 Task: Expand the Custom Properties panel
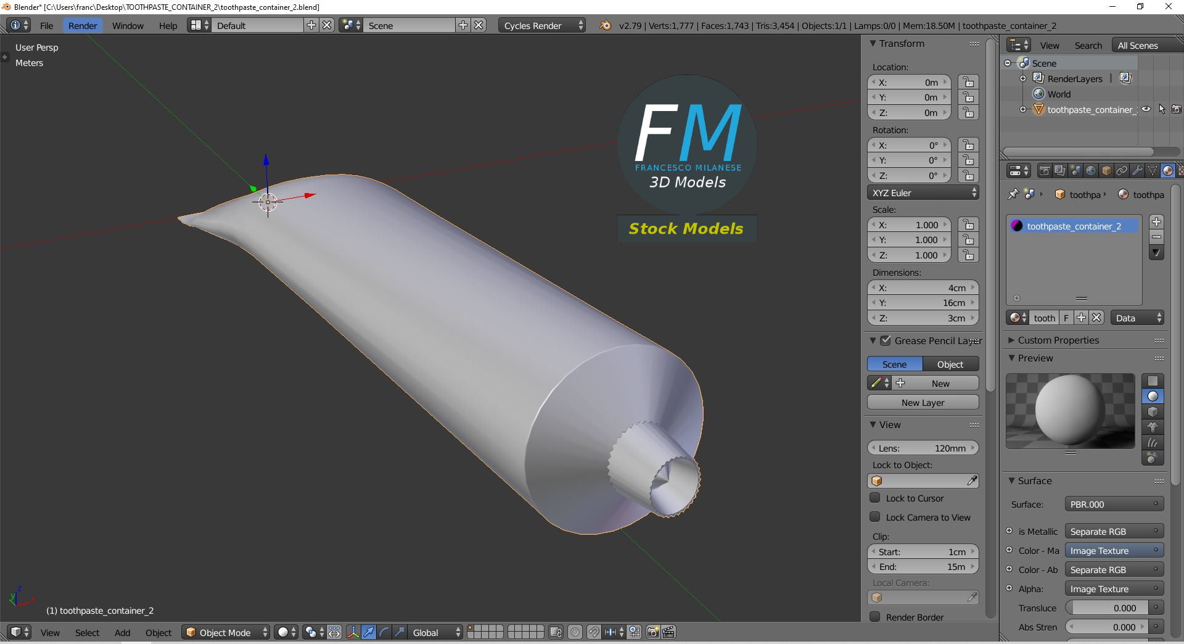click(x=1011, y=341)
